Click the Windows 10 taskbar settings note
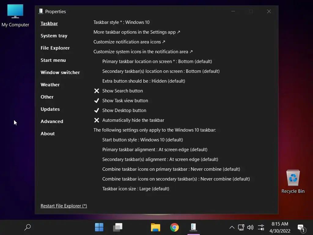The height and width of the screenshot is (235, 313). click(x=154, y=130)
